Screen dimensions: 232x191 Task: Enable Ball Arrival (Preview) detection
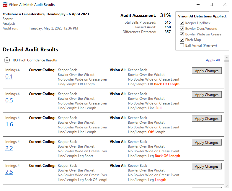[x=182, y=45]
